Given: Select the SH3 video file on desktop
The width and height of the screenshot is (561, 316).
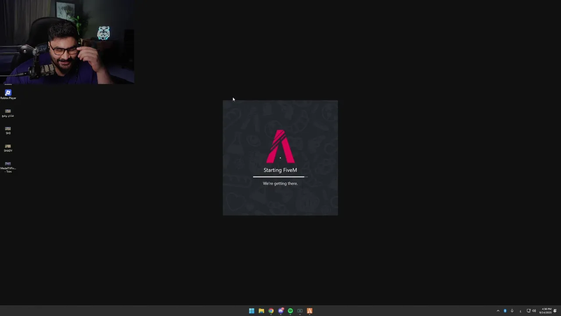Looking at the screenshot, I should point(8,130).
